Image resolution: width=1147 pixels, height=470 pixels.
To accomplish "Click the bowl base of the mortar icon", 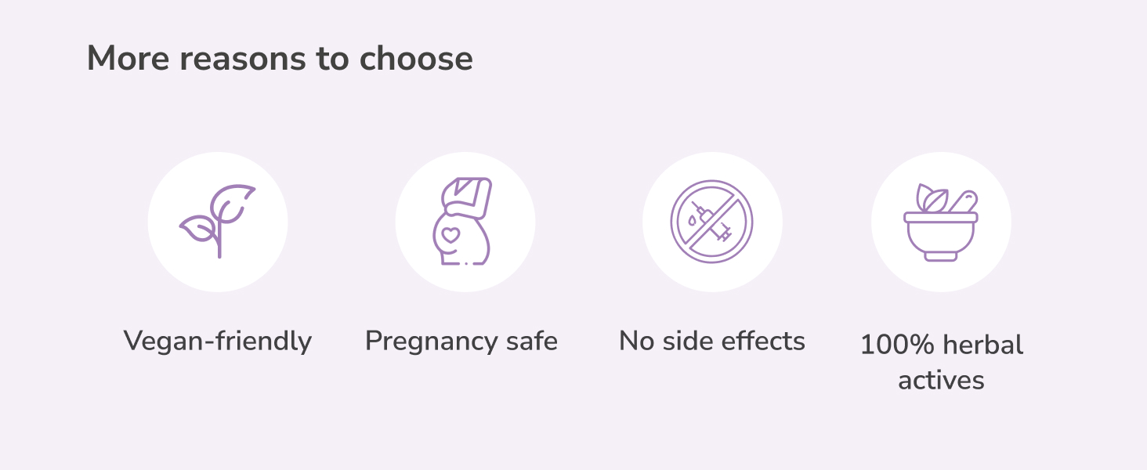I will 941,255.
